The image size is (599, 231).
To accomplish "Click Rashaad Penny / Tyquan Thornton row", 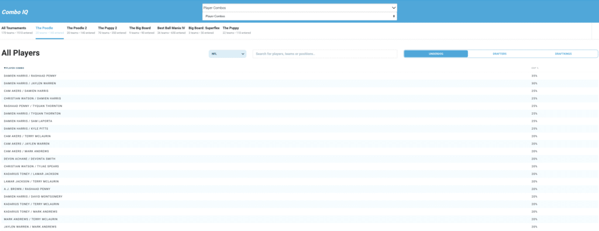I will 299,106.
